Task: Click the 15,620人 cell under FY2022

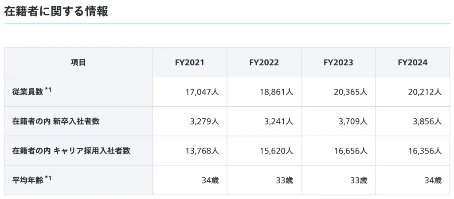Action: (276, 151)
